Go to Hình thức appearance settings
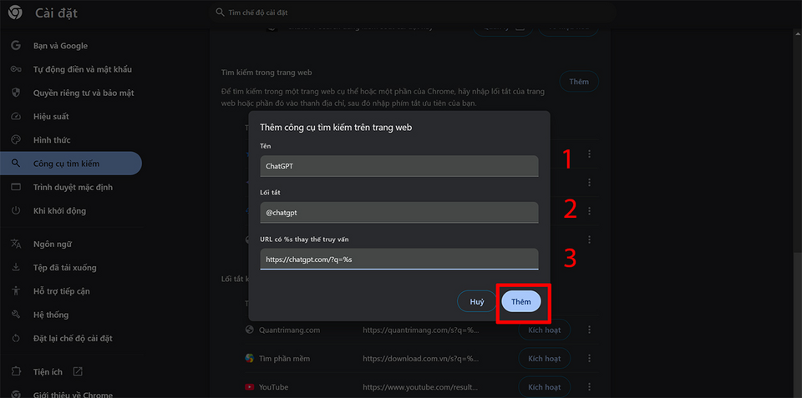 tap(52, 140)
